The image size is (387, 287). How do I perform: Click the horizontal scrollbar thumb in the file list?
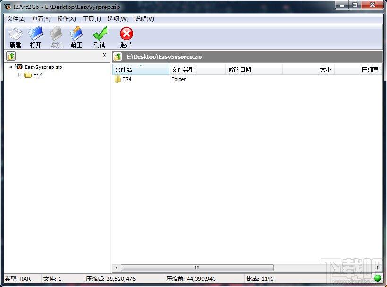point(197,268)
